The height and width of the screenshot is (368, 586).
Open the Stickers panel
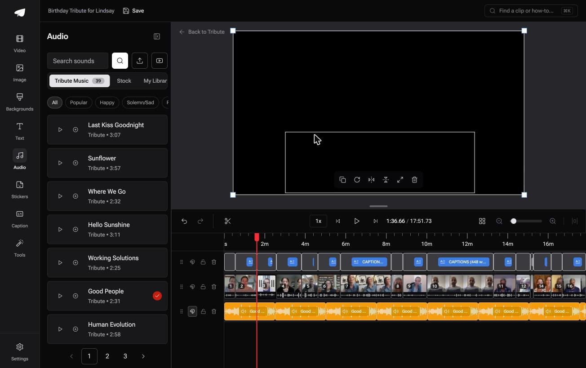click(20, 189)
